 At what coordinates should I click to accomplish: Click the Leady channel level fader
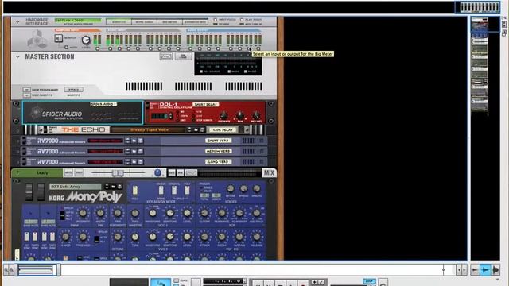[x=118, y=173]
